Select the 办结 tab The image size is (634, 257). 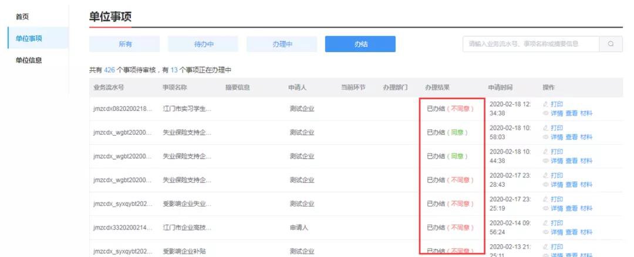click(x=360, y=44)
